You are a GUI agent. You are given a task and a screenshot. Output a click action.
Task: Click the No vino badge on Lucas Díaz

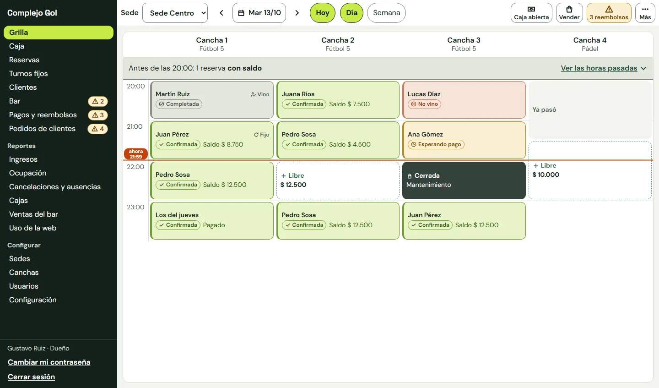click(x=424, y=104)
